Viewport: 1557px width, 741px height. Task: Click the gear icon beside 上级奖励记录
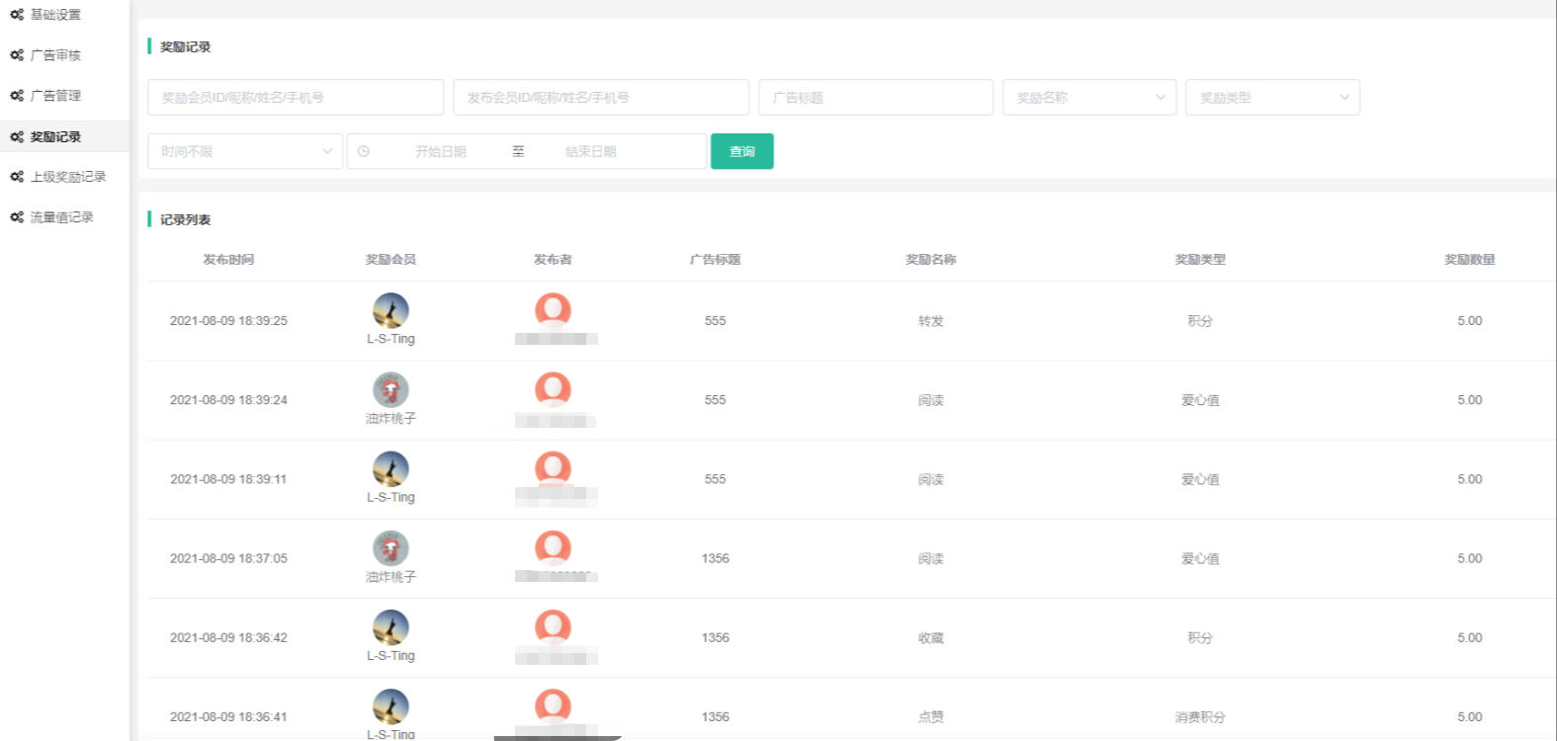(17, 177)
